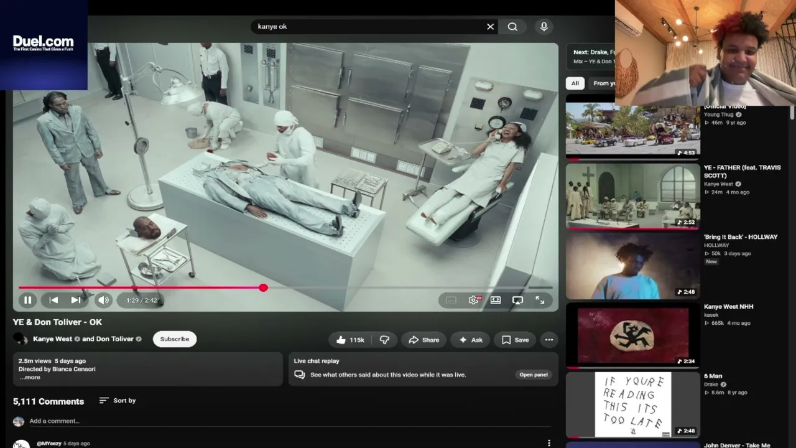
Task: Click the Add a comment field
Action: tap(289, 421)
